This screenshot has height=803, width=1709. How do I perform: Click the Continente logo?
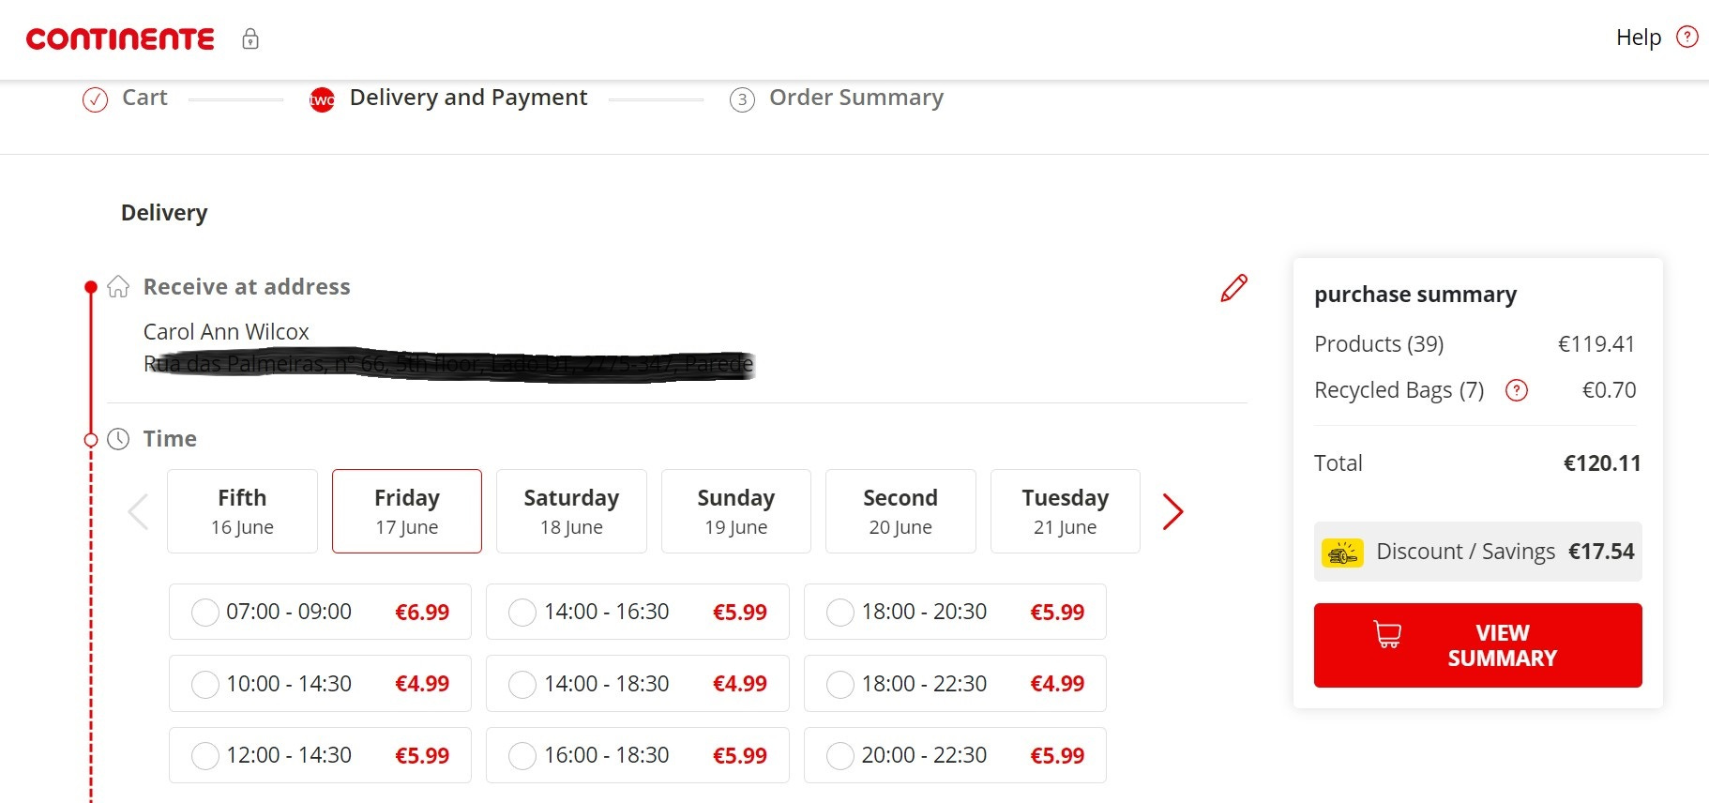point(119,38)
